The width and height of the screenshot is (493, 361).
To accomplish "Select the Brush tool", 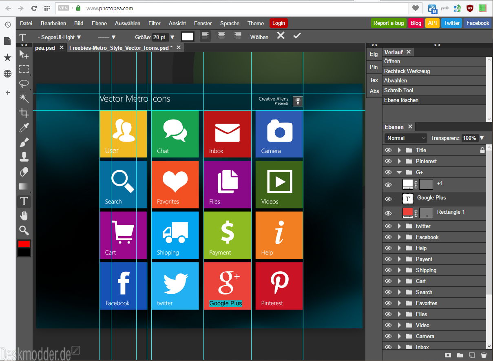I will (x=24, y=142).
